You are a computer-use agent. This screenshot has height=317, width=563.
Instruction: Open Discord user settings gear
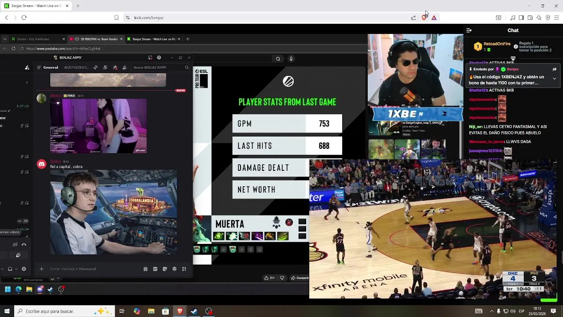tap(24, 269)
